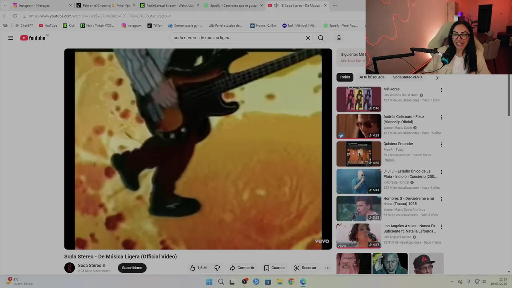The height and width of the screenshot is (288, 512).
Task: Select the De tu búsqueda chip
Action: pos(371,77)
